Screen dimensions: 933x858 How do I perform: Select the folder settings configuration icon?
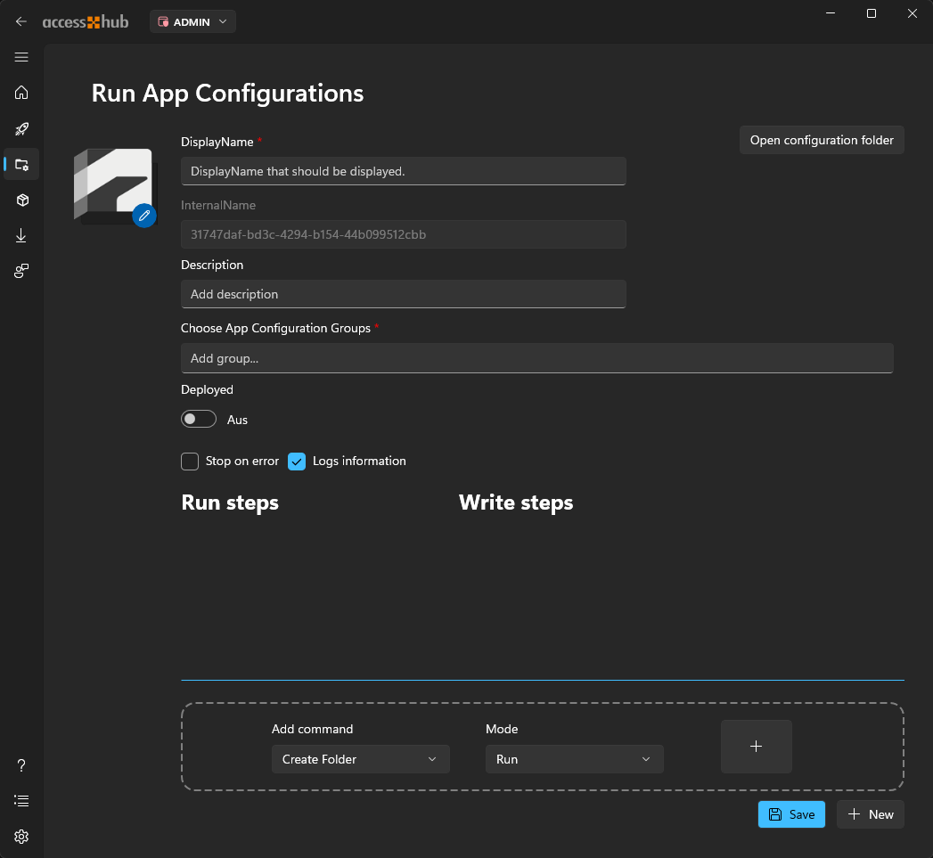22,165
